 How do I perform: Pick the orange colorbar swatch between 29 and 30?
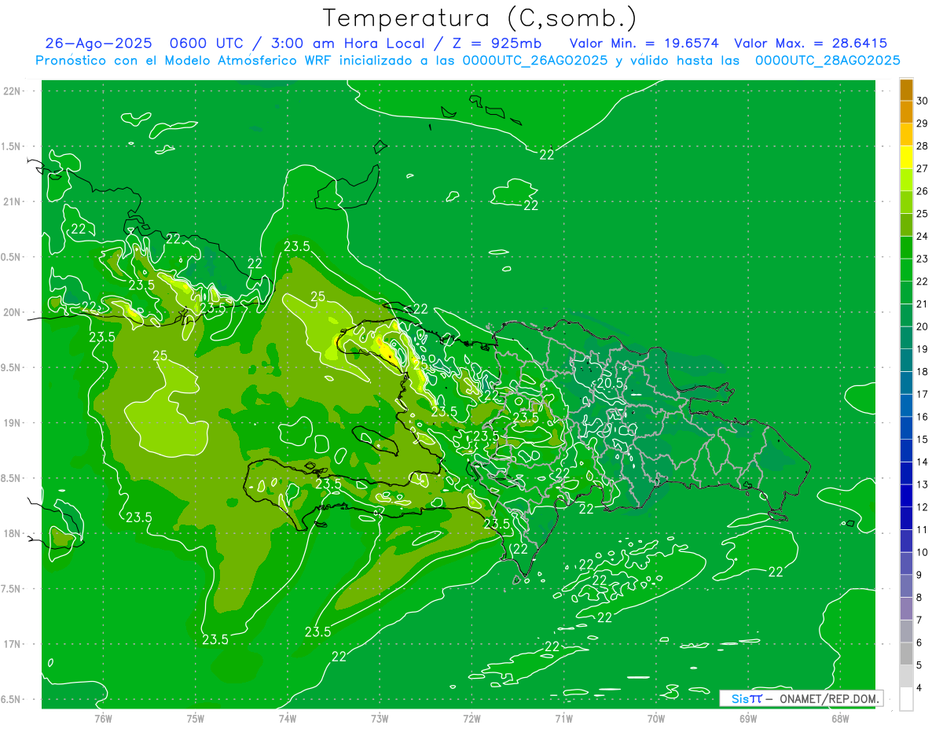click(x=906, y=112)
